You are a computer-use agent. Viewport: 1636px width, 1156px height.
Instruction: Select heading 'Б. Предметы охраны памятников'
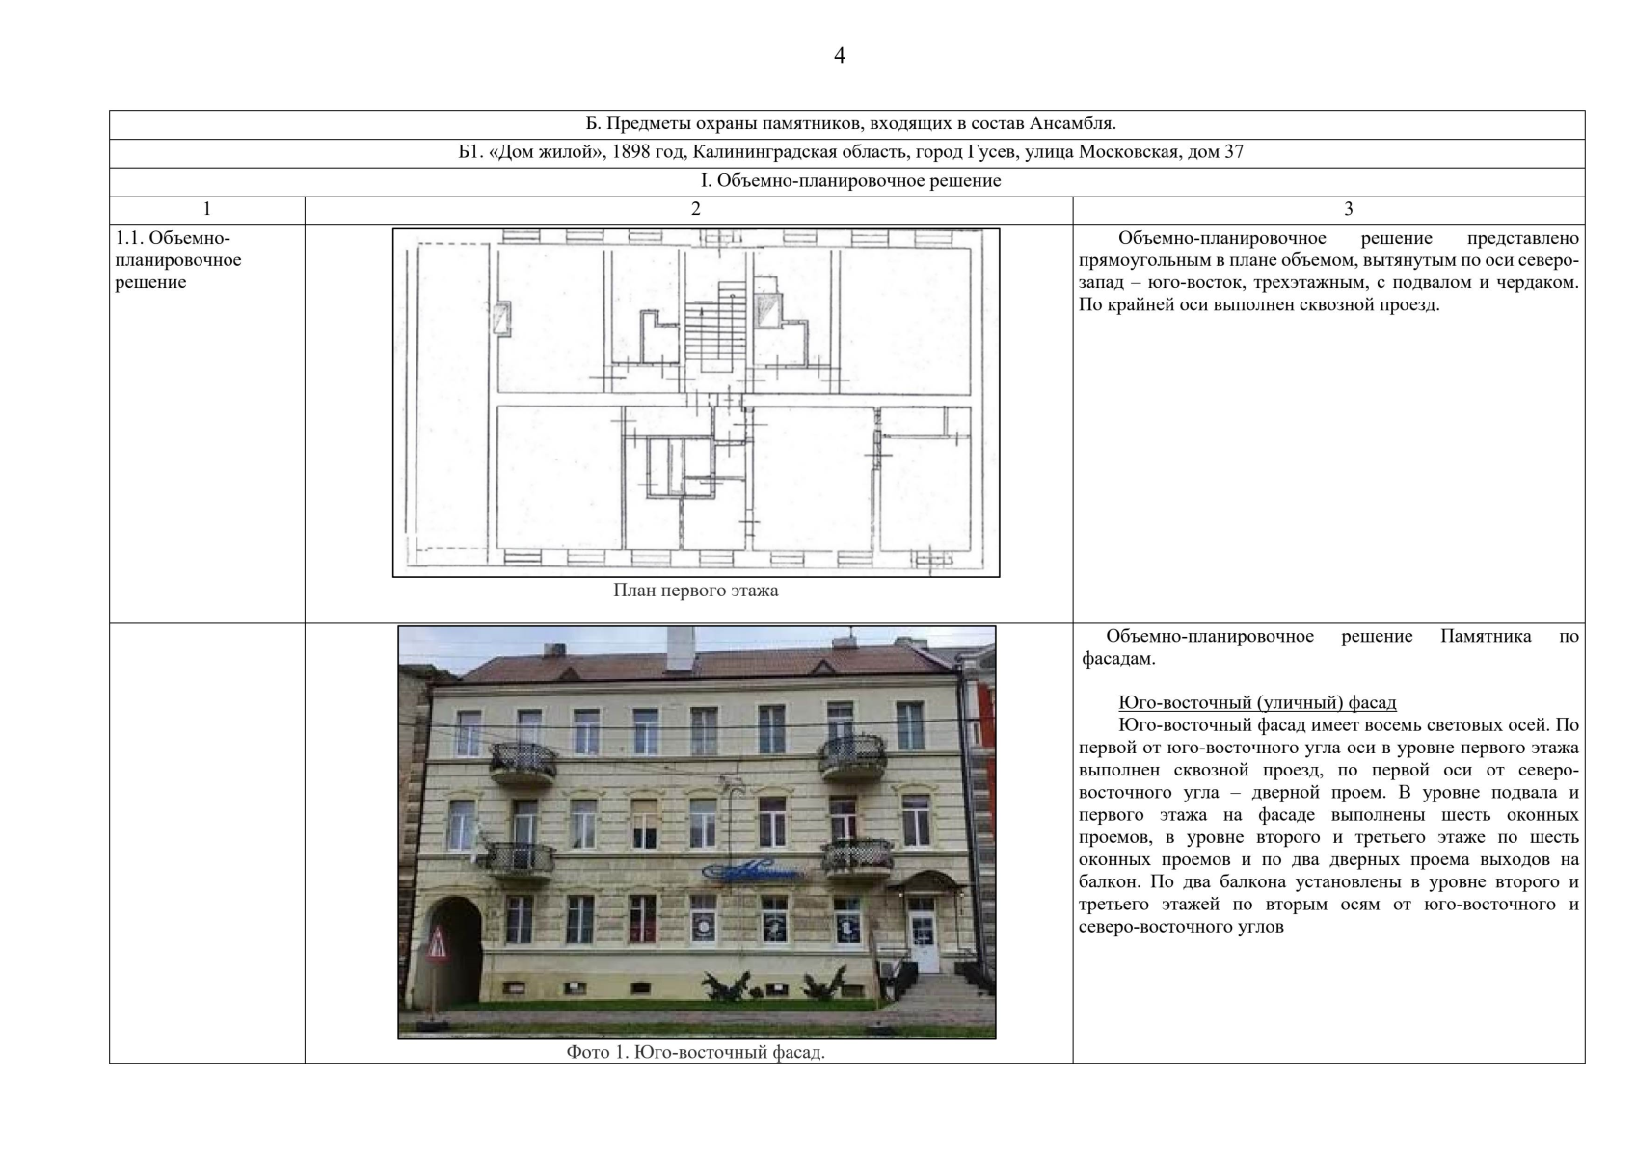[850, 124]
